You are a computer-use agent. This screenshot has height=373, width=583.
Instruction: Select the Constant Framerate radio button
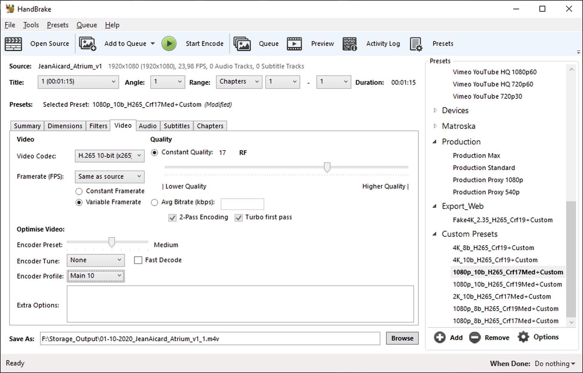tap(79, 191)
